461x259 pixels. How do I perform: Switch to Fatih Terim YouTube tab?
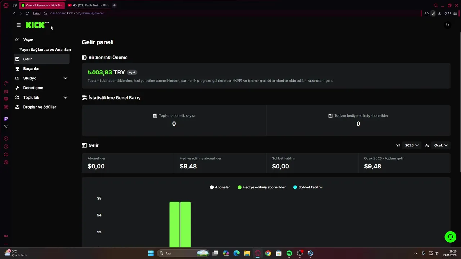(x=88, y=5)
